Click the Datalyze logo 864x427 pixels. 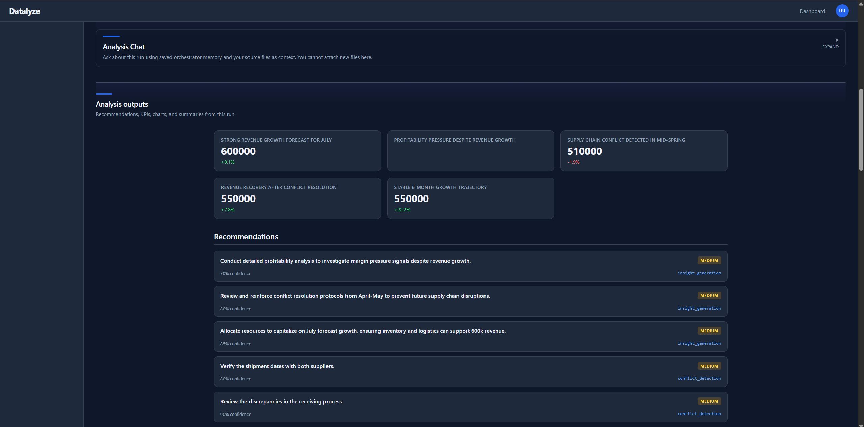coord(24,11)
